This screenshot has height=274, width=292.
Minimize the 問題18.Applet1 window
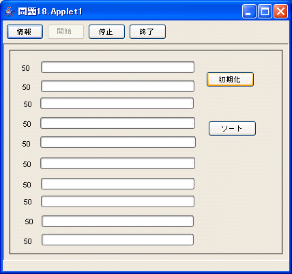tap(249, 11)
